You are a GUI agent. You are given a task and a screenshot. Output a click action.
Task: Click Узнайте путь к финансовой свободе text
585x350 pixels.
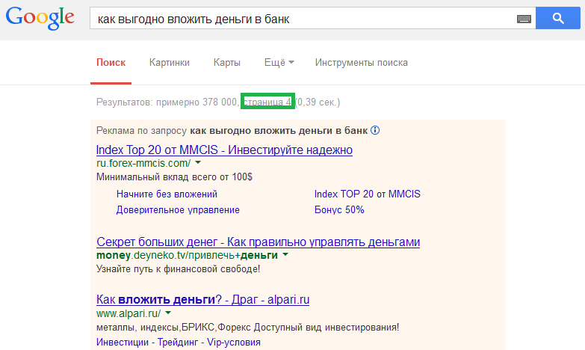pyautogui.click(x=178, y=269)
